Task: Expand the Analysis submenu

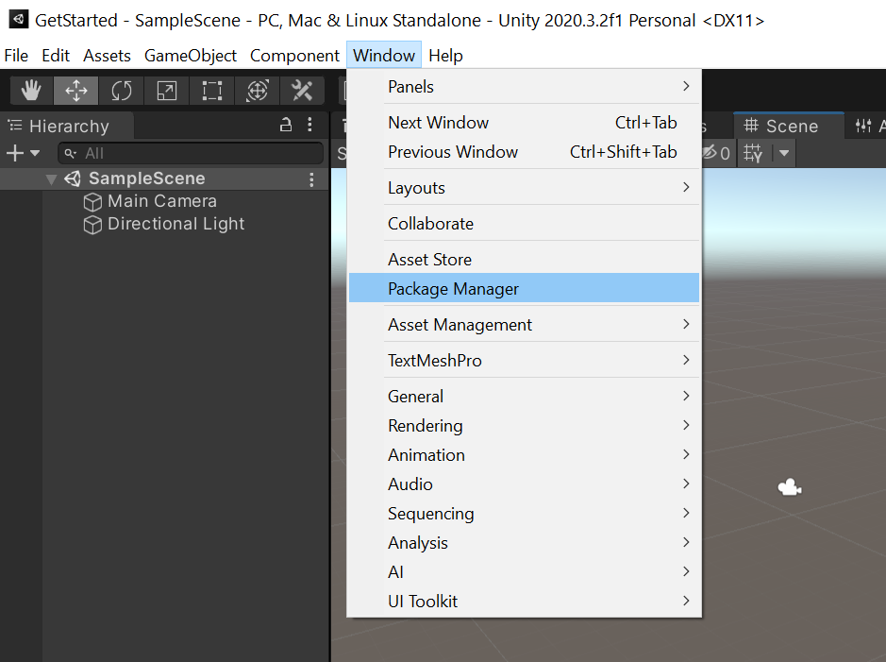Action: click(524, 543)
